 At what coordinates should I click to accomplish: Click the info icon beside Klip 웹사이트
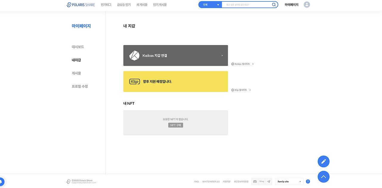point(233,90)
